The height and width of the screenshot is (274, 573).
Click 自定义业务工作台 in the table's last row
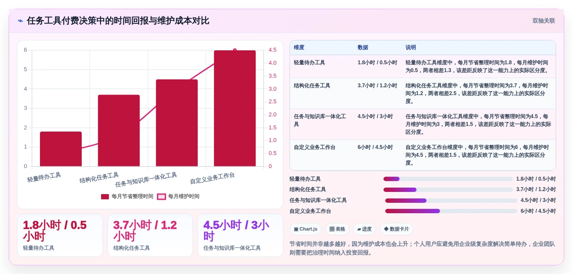click(315, 147)
